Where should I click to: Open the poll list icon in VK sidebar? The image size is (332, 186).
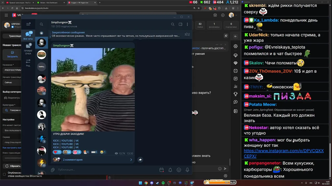click(x=236, y=79)
